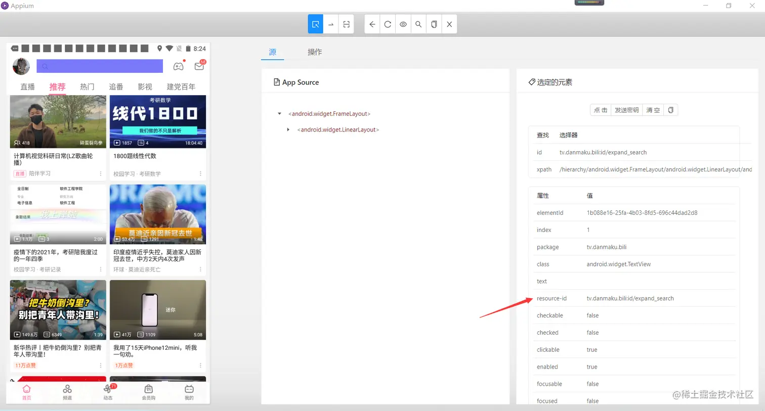Open the 莫迪近亲因新冠去世 video thumbnail
765x411 pixels.
pos(158,214)
